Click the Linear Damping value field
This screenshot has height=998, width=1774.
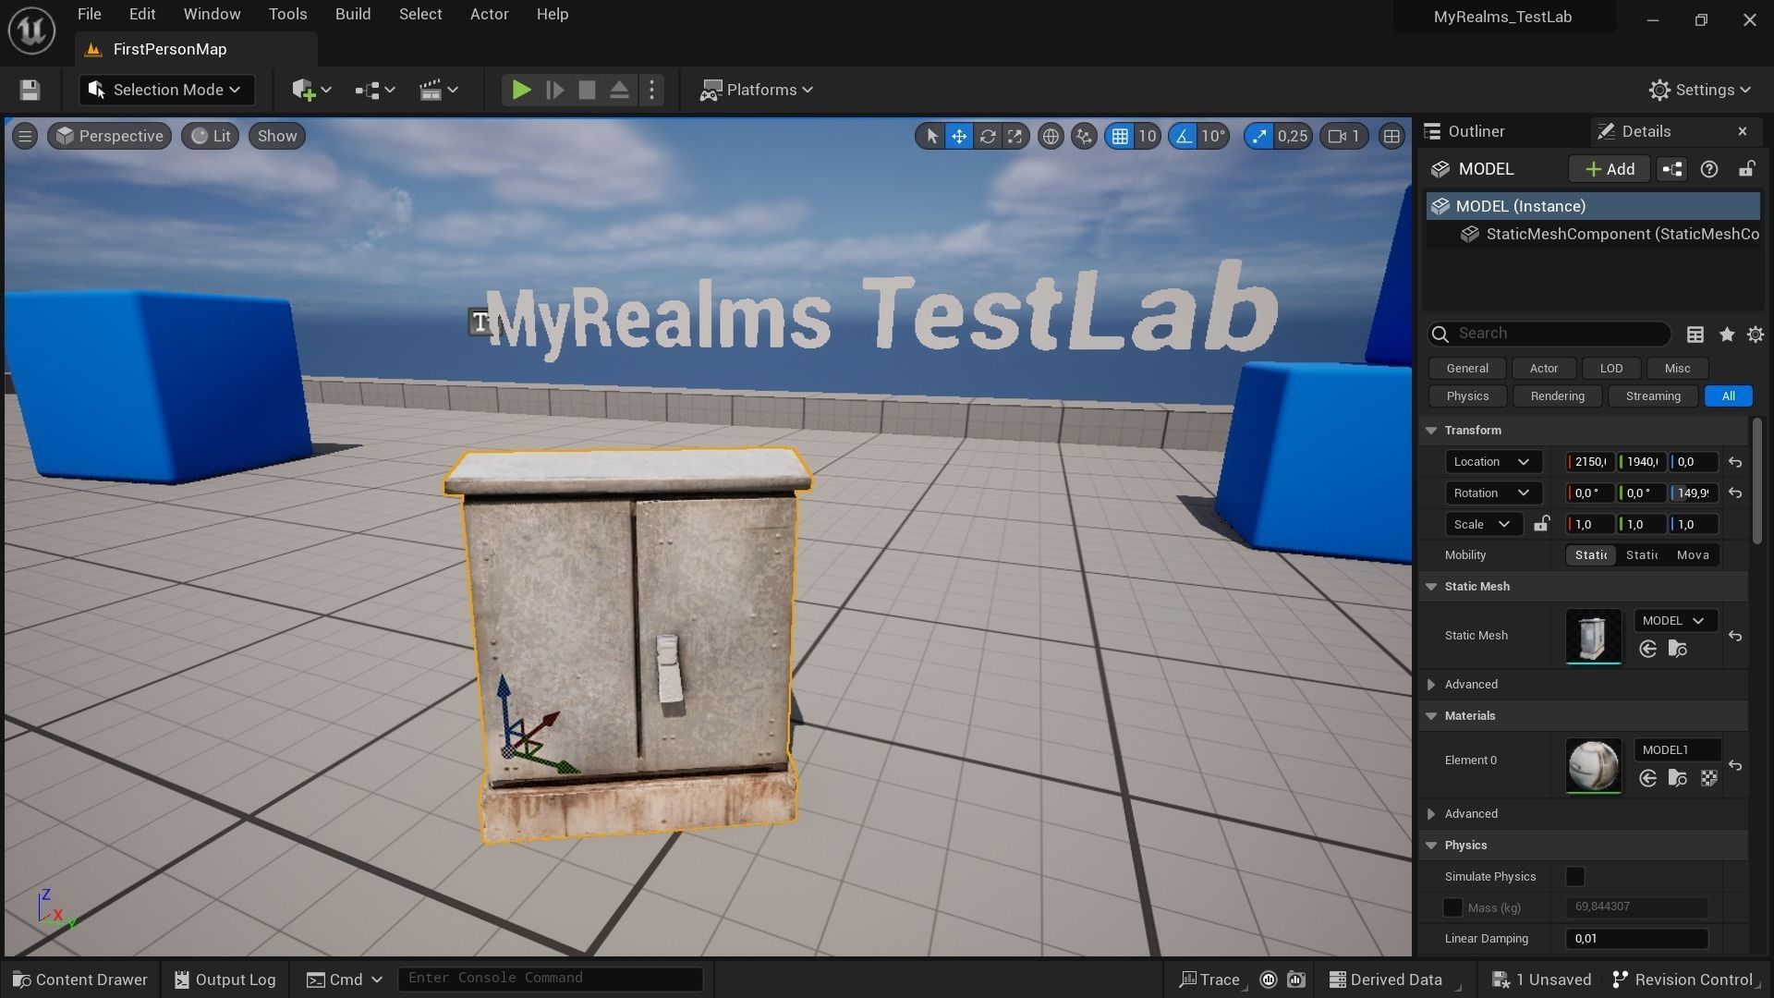pos(1635,938)
